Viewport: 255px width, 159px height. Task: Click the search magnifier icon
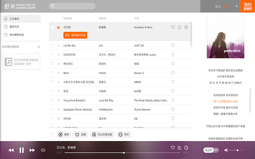pos(53,6)
